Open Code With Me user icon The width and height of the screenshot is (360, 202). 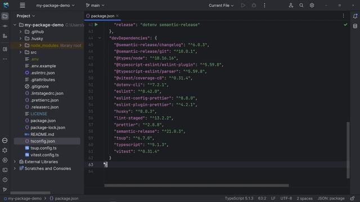coord(291,5)
